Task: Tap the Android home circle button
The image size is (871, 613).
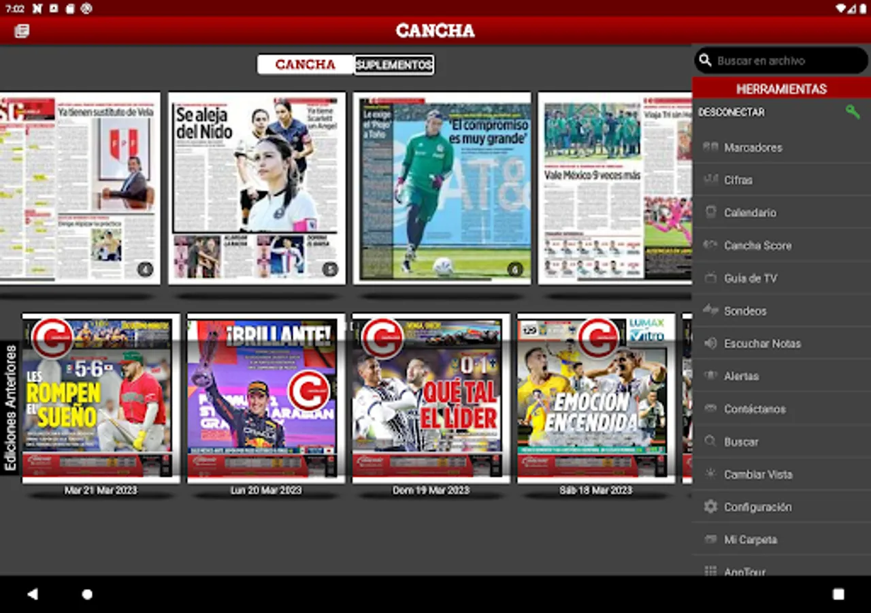Action: (x=87, y=594)
